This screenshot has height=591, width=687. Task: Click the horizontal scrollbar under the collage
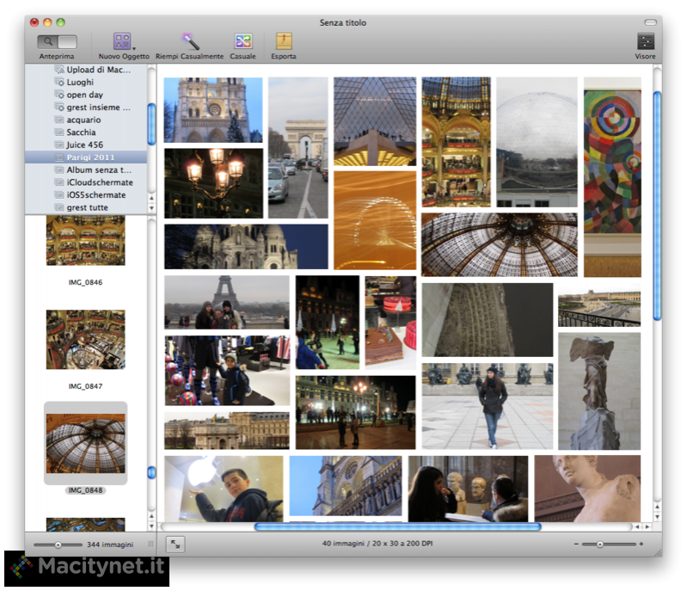point(397,526)
